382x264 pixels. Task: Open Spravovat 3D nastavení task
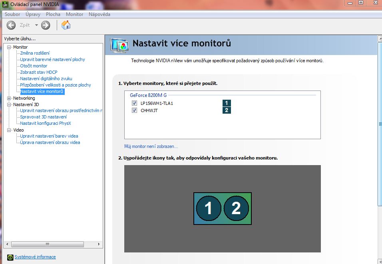tap(44, 117)
